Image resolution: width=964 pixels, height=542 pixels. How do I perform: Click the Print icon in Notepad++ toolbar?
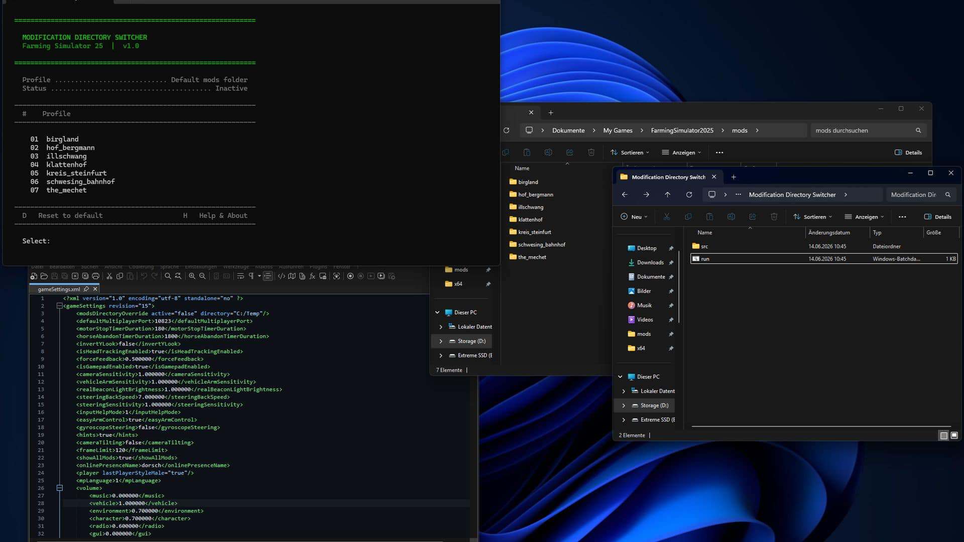(95, 276)
